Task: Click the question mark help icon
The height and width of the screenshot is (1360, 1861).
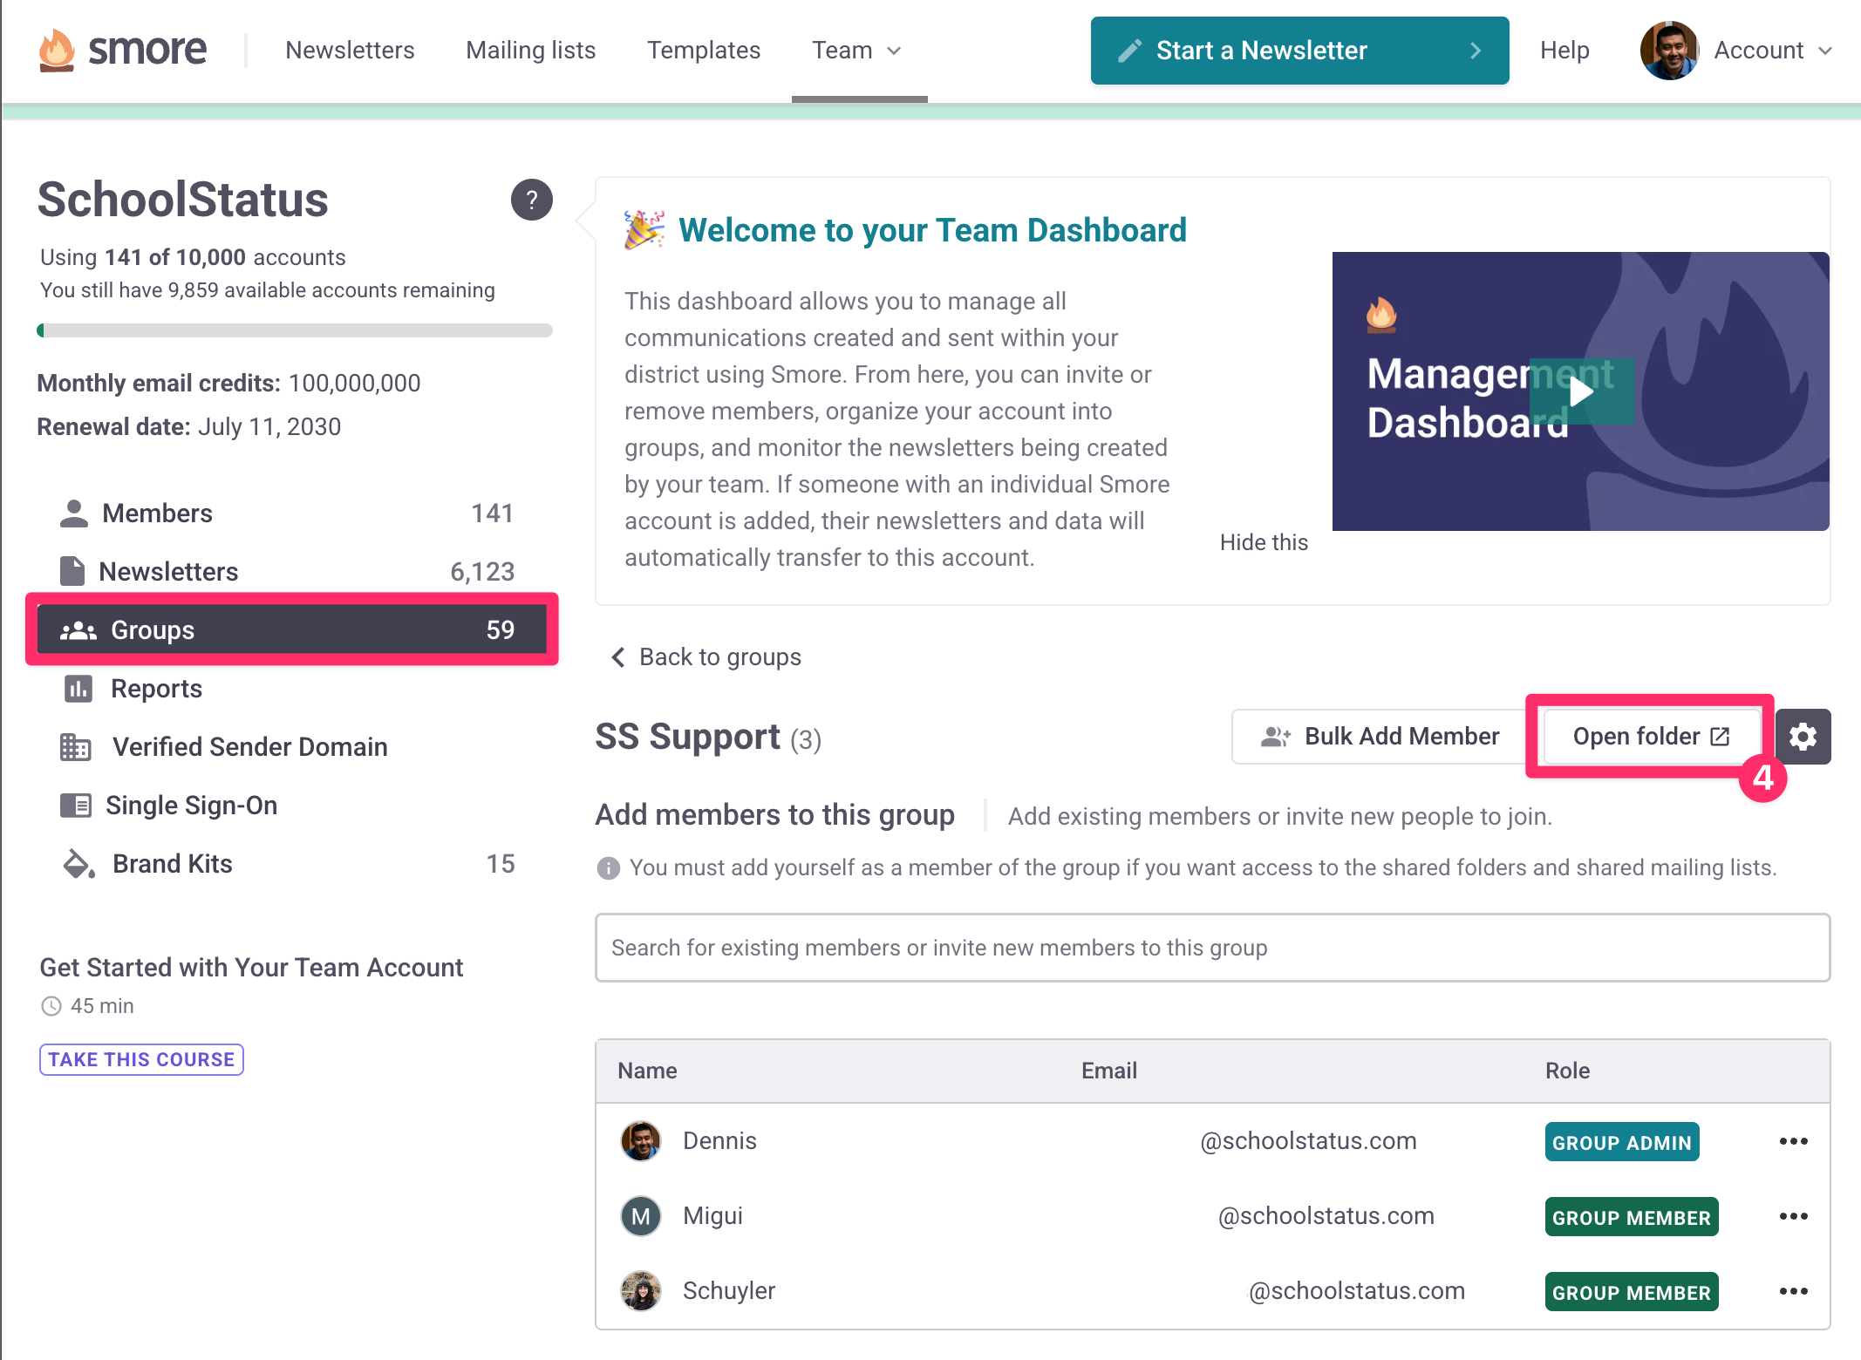Action: coord(531,200)
